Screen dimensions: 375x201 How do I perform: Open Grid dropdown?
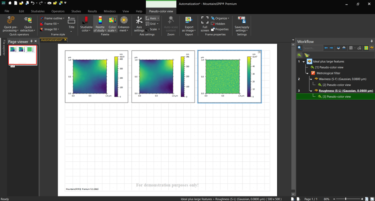pyautogui.click(x=152, y=24)
